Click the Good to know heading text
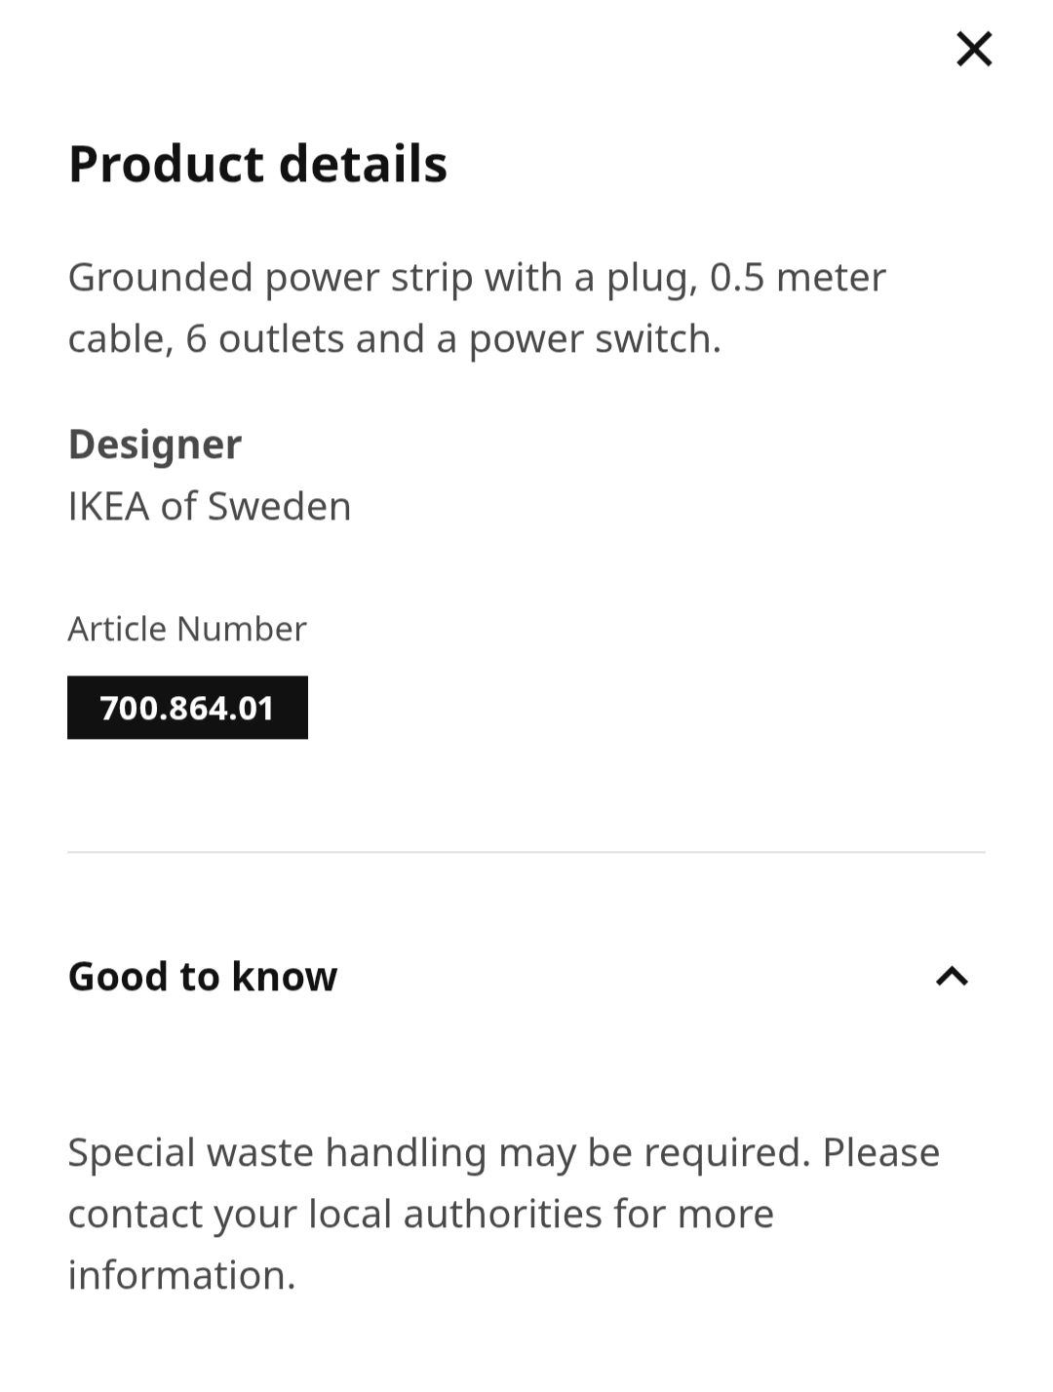Image resolution: width=1053 pixels, height=1392 pixels. [203, 976]
